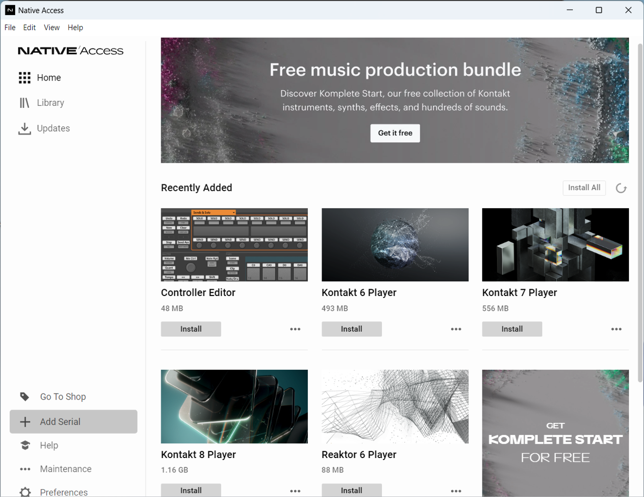Click the Add Serial plus icon

click(25, 422)
